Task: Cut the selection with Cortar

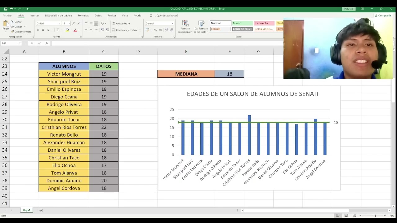Action: pyautogui.click(x=16, y=22)
